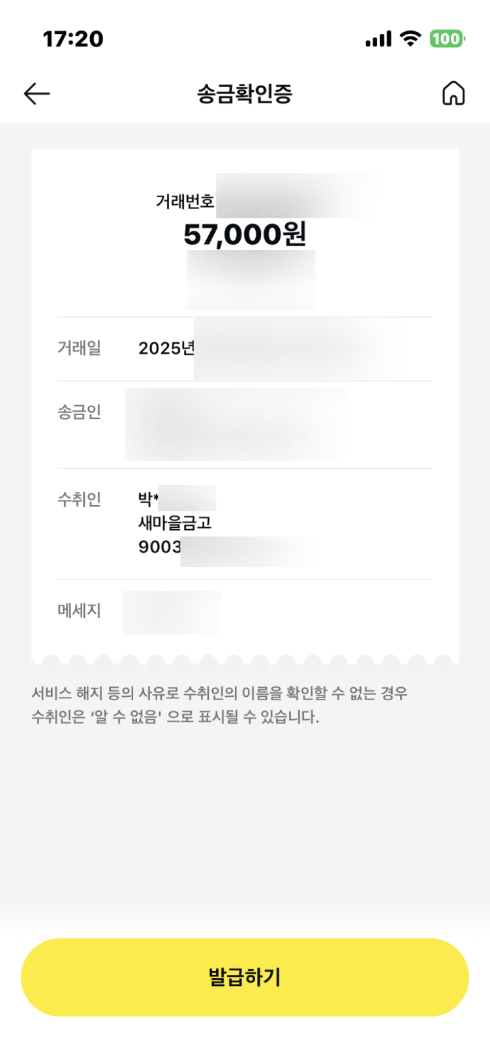Tap the 송금확인증 page title
This screenshot has width=490, height=1061.
[x=245, y=94]
